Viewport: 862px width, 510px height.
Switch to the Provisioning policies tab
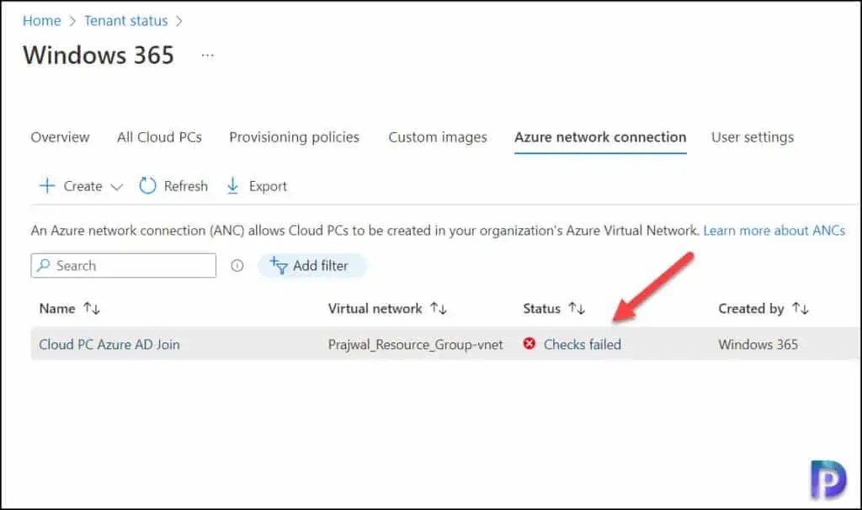tap(294, 136)
